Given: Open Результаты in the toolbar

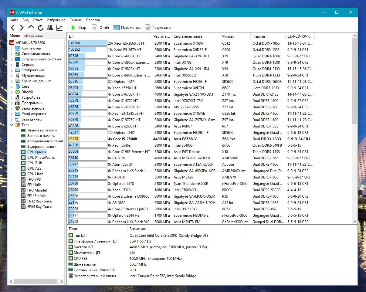Looking at the screenshot, I should point(158,28).
